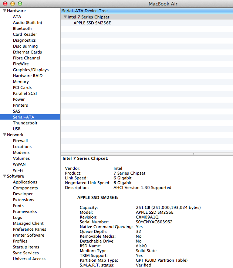Screen dimensions: 233x268
Task: Collapse the Network section triangle
Action: tap(4, 135)
